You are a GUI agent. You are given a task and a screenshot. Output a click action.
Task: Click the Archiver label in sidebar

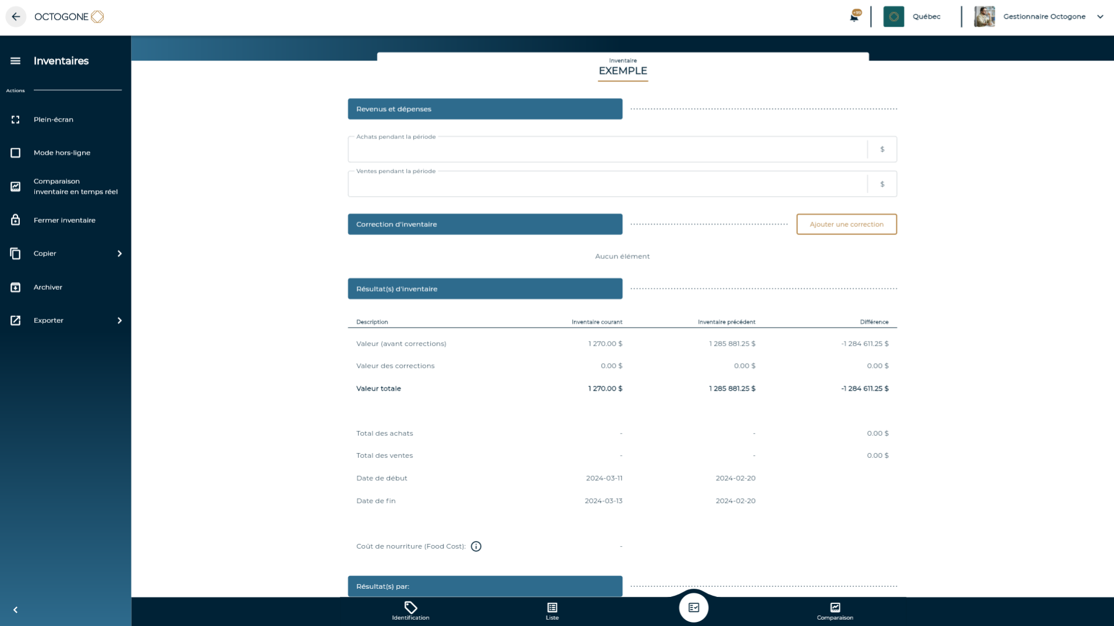[48, 287]
